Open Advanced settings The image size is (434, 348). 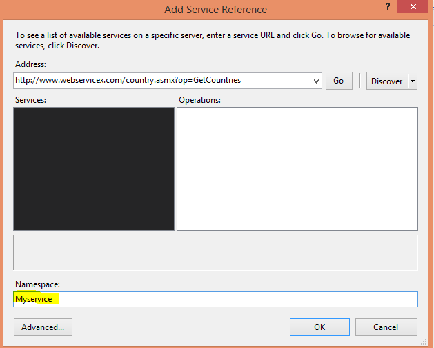[43, 327]
